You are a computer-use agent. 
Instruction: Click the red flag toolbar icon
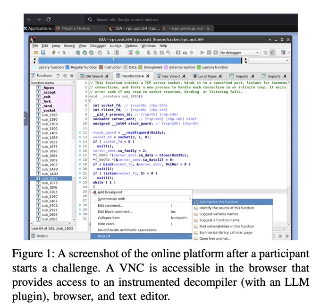click(131, 53)
